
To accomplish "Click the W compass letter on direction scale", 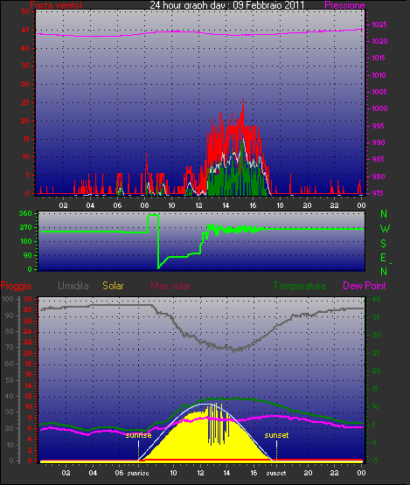I will tap(385, 229).
